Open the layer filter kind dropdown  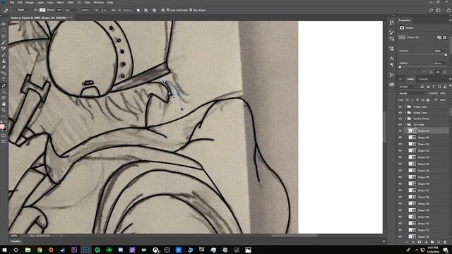(x=408, y=87)
